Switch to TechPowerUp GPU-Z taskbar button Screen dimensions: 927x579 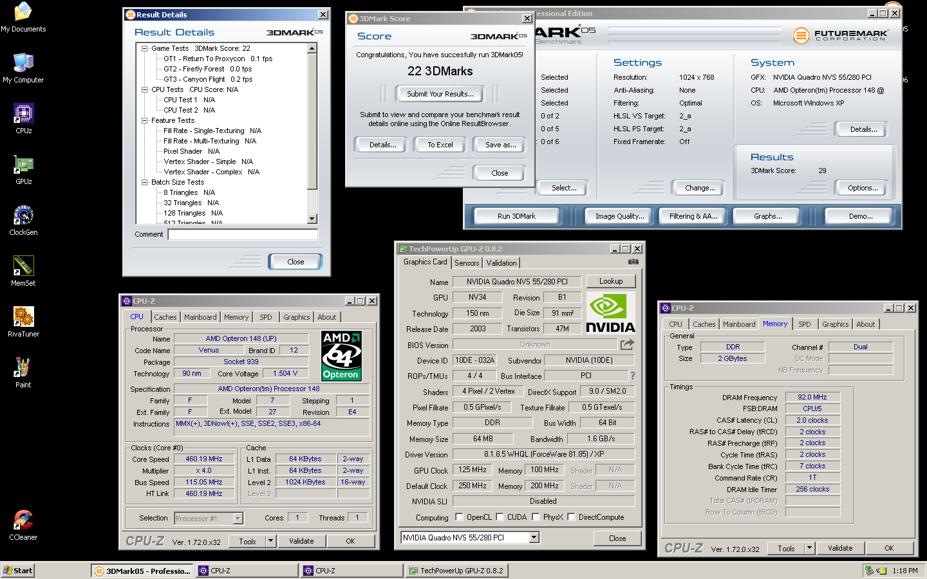point(456,571)
